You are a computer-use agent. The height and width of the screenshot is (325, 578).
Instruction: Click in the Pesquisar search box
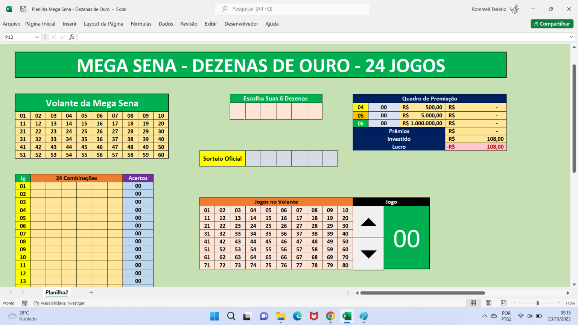(x=292, y=9)
